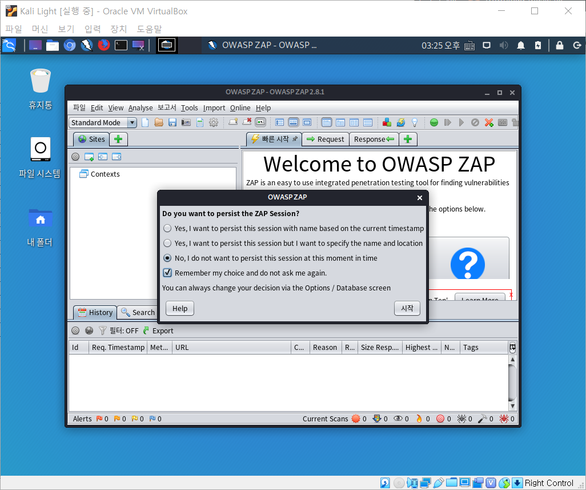
Task: Toggle the green break on all requests circle
Action: [434, 122]
